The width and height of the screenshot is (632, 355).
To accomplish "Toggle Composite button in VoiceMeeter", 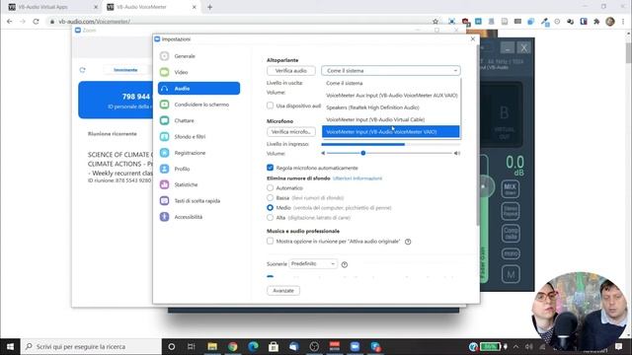I will 511,233.
